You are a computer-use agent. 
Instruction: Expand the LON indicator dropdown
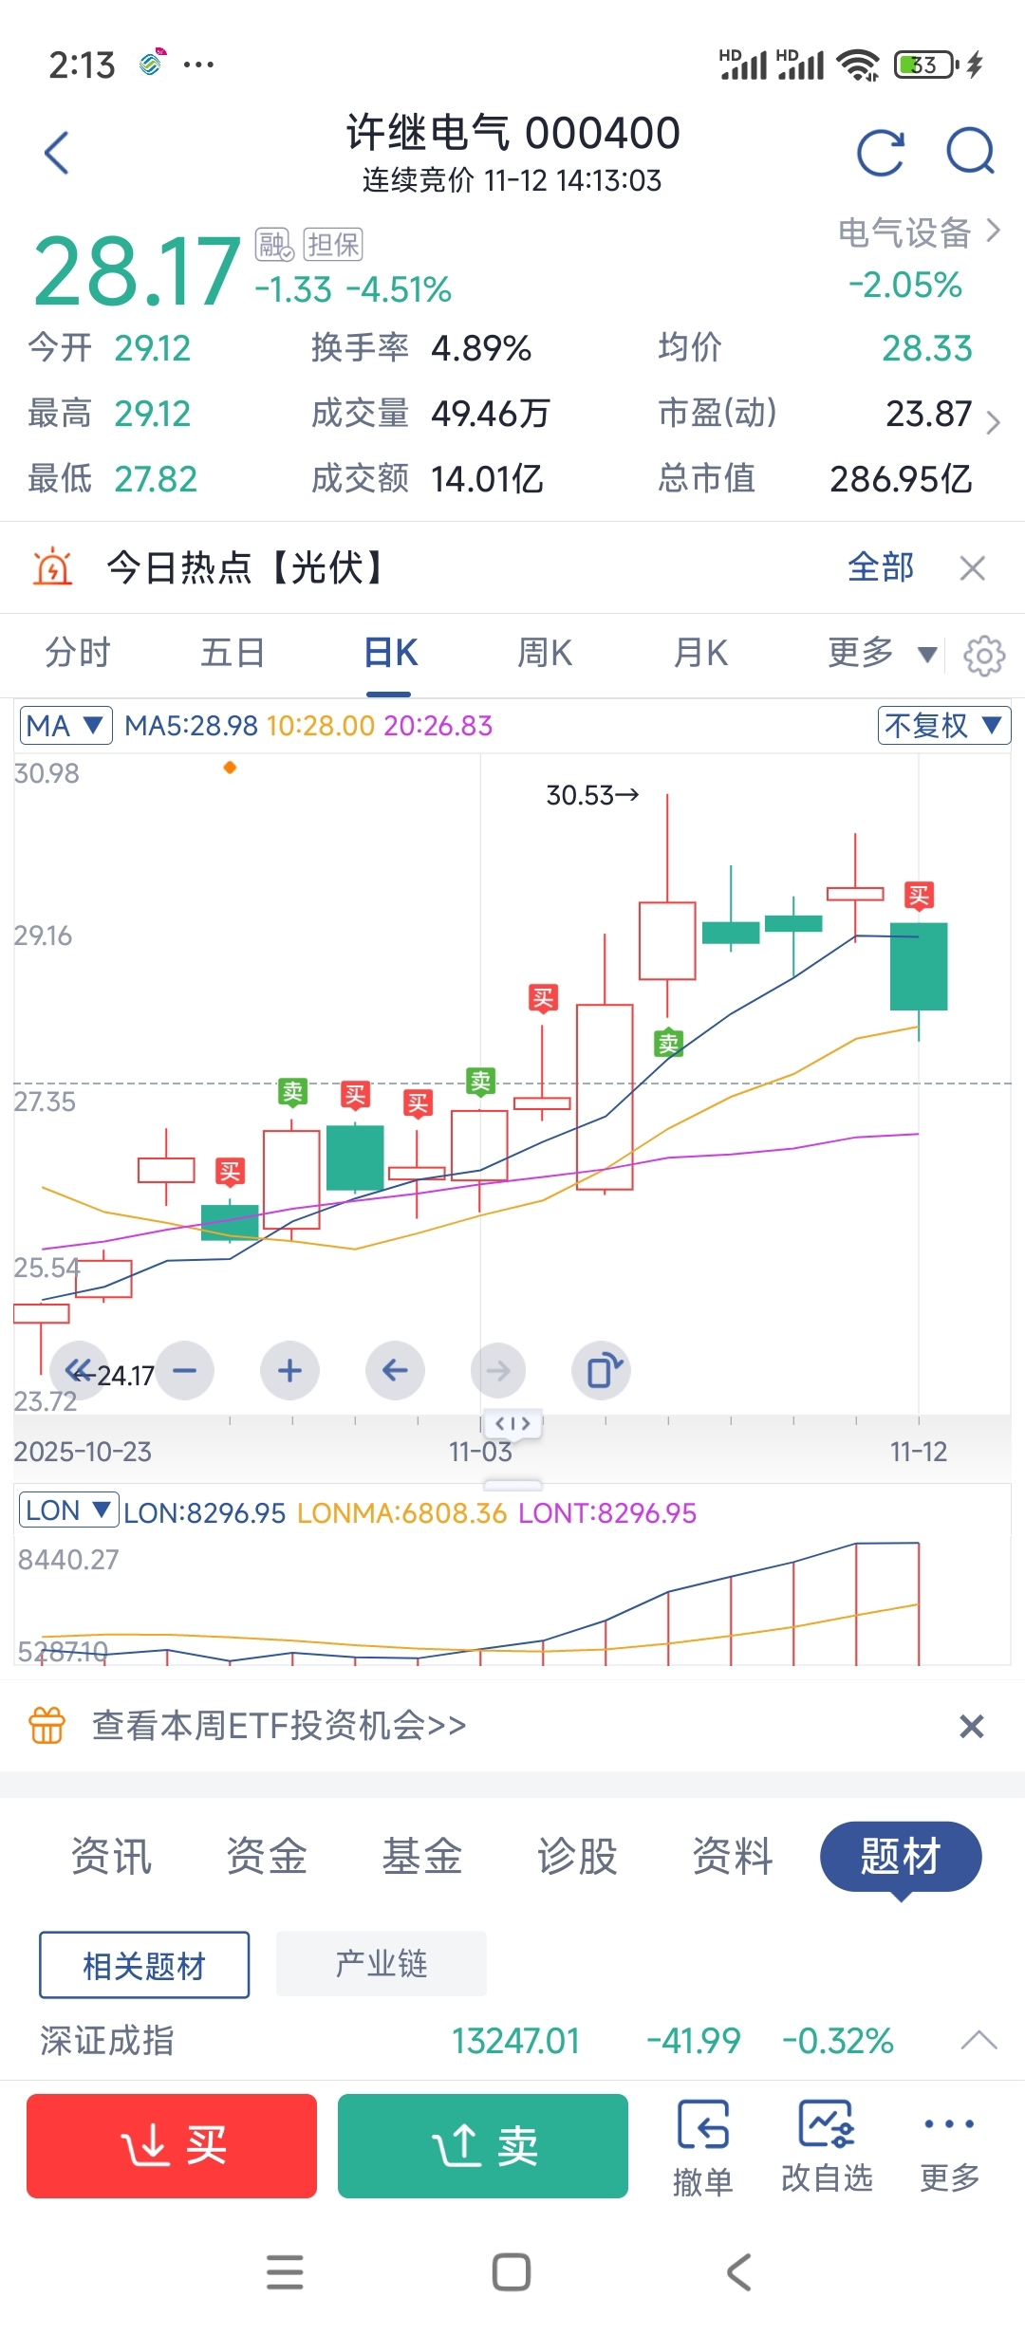click(68, 1510)
